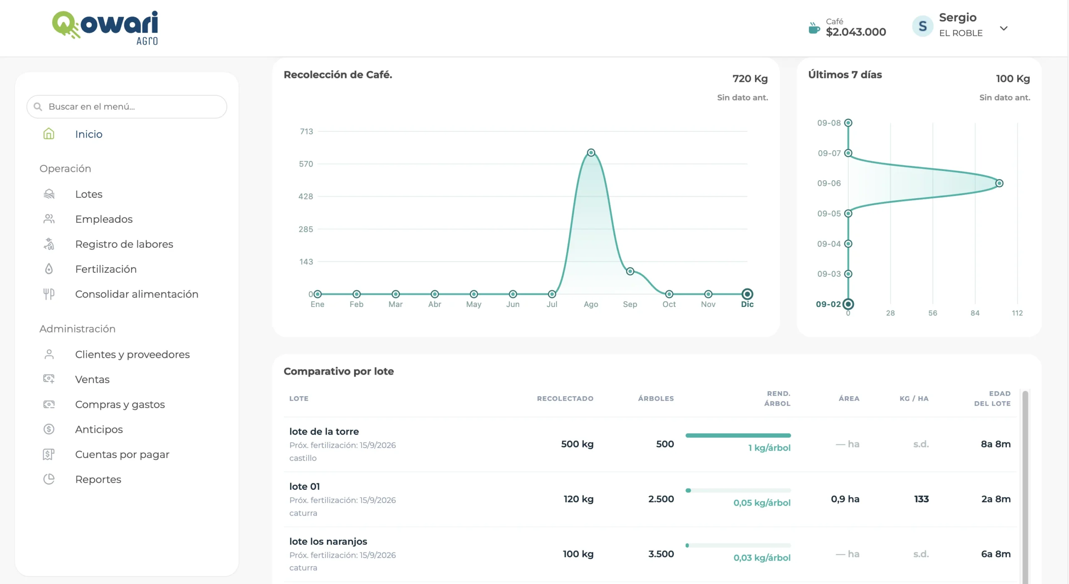The width and height of the screenshot is (1069, 584).
Task: Select the Jul data point on coffee chart
Action: (x=552, y=294)
